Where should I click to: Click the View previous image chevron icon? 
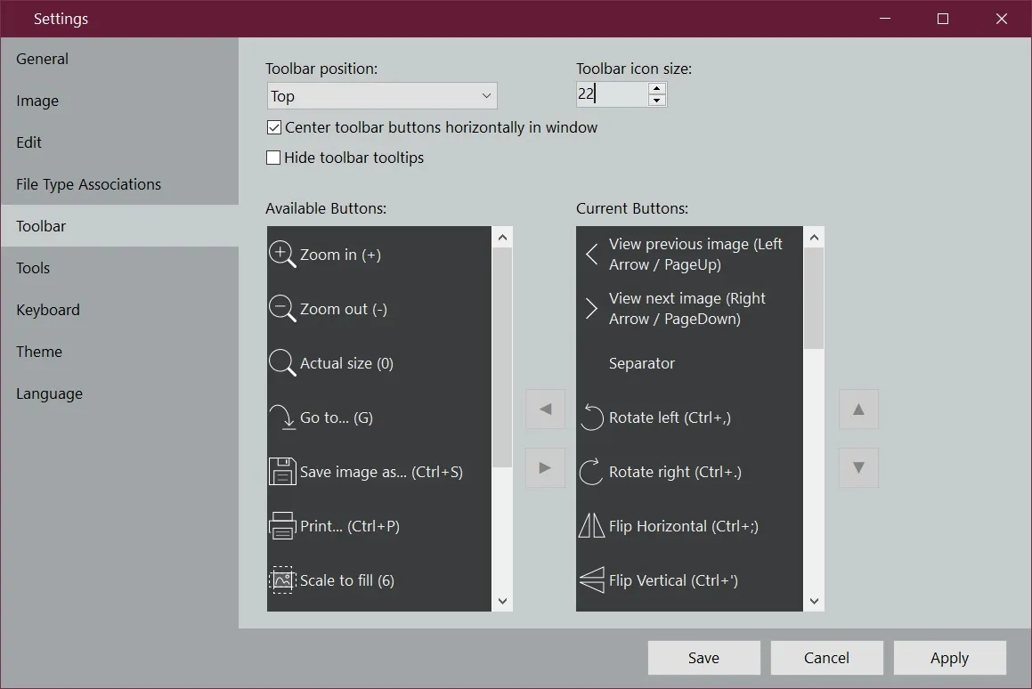(x=592, y=254)
